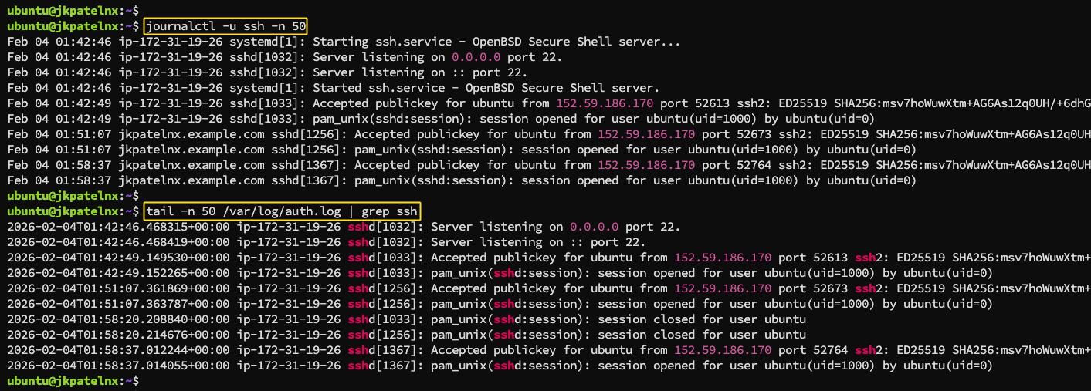Click 'port 52613' in the auth.log output
The height and width of the screenshot is (391, 1091).
pyautogui.click(x=813, y=258)
